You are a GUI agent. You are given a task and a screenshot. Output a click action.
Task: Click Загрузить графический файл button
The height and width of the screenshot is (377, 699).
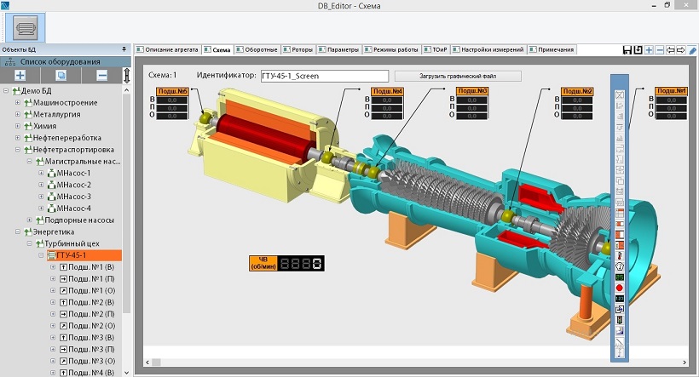[470, 76]
